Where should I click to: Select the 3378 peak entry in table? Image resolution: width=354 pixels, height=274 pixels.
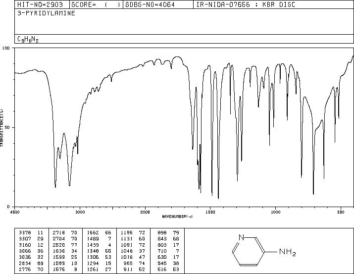pos(31,232)
